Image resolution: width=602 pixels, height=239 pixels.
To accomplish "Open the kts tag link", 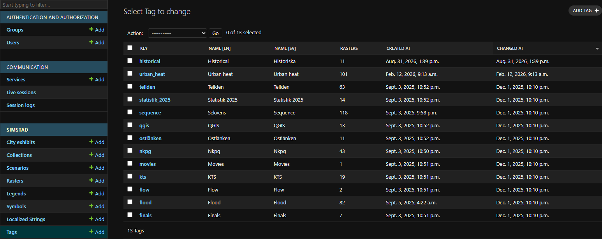I will click(x=143, y=177).
